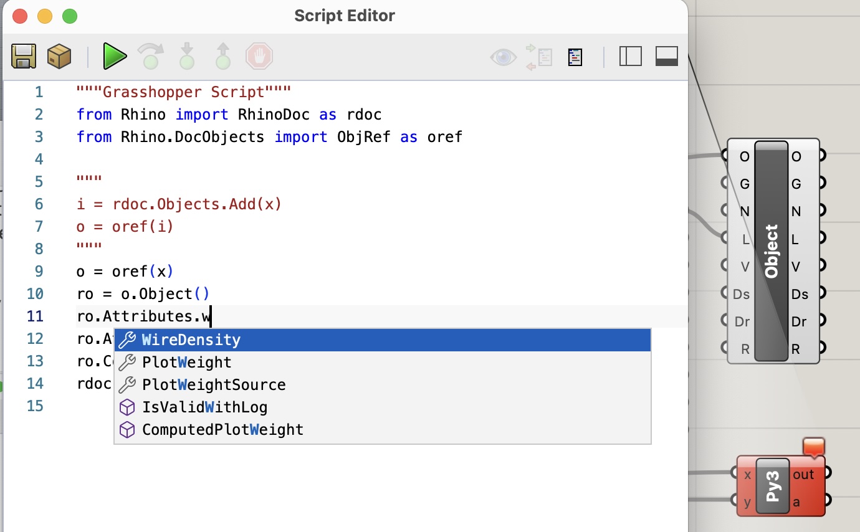
Task: Run the script with the green play button
Action: point(115,57)
